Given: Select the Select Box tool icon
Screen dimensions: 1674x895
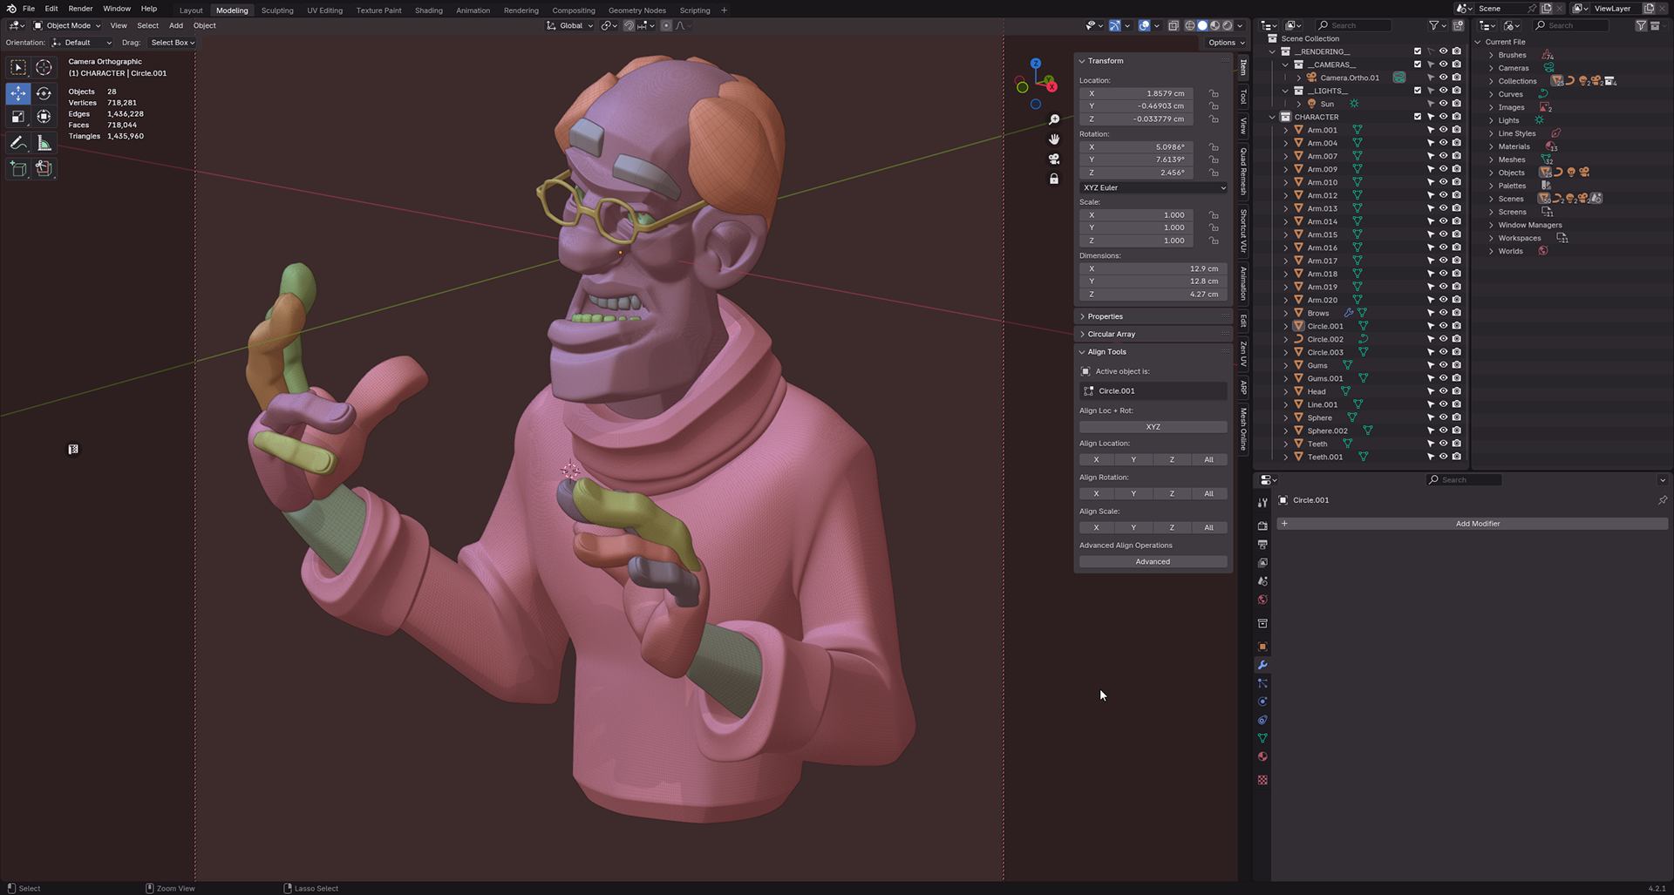Looking at the screenshot, I should pos(18,67).
